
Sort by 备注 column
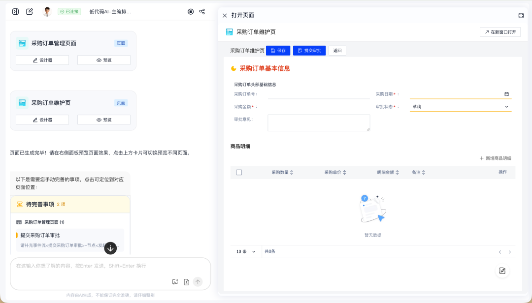tap(424, 172)
